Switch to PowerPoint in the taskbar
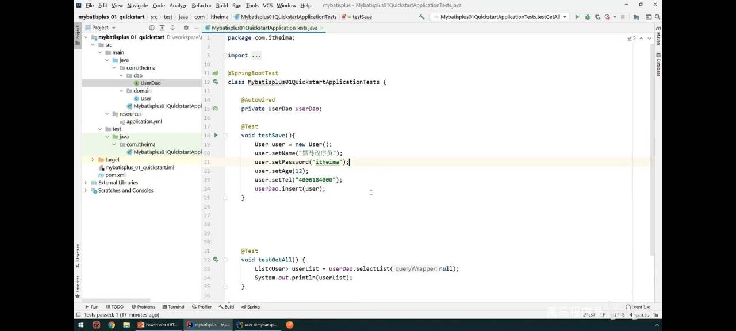Screen dimensions: 736x331 (159, 325)
